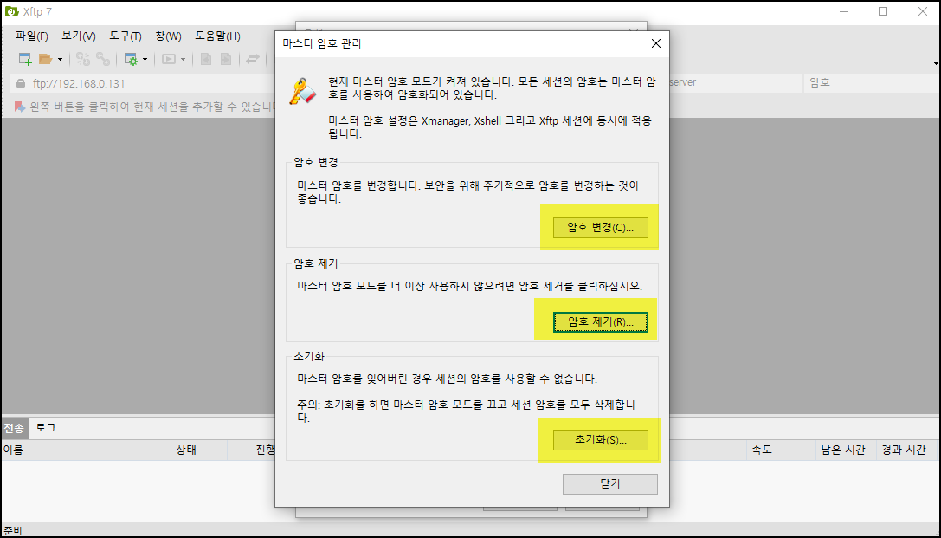Click the lock icon in the address bar

[21, 83]
